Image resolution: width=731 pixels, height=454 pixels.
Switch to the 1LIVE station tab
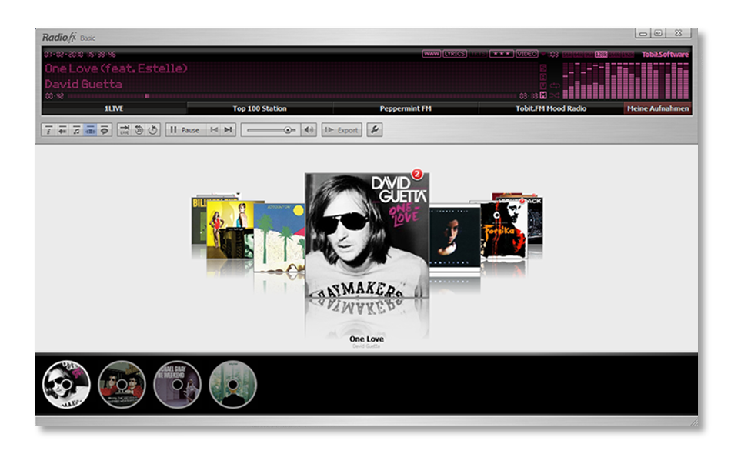[x=114, y=108]
